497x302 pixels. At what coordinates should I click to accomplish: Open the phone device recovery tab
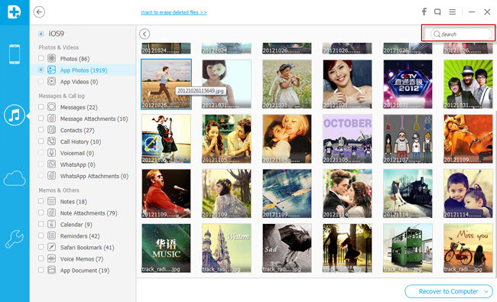click(15, 54)
